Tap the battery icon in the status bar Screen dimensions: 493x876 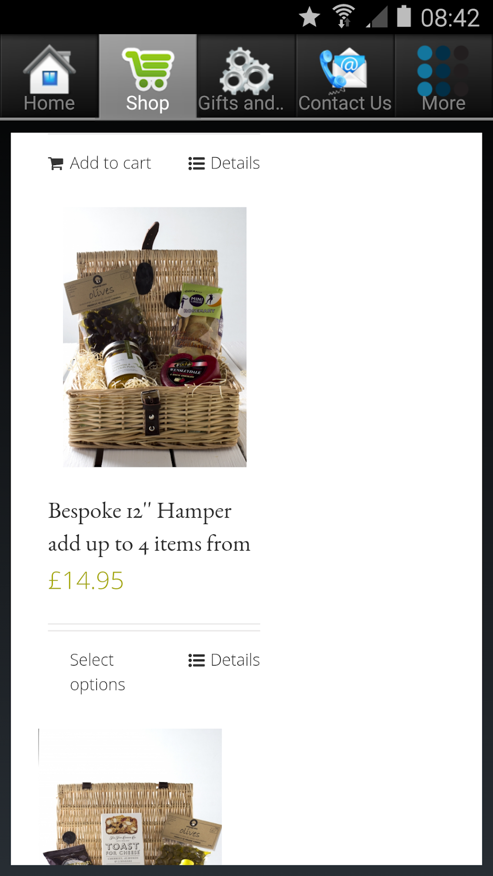(404, 16)
